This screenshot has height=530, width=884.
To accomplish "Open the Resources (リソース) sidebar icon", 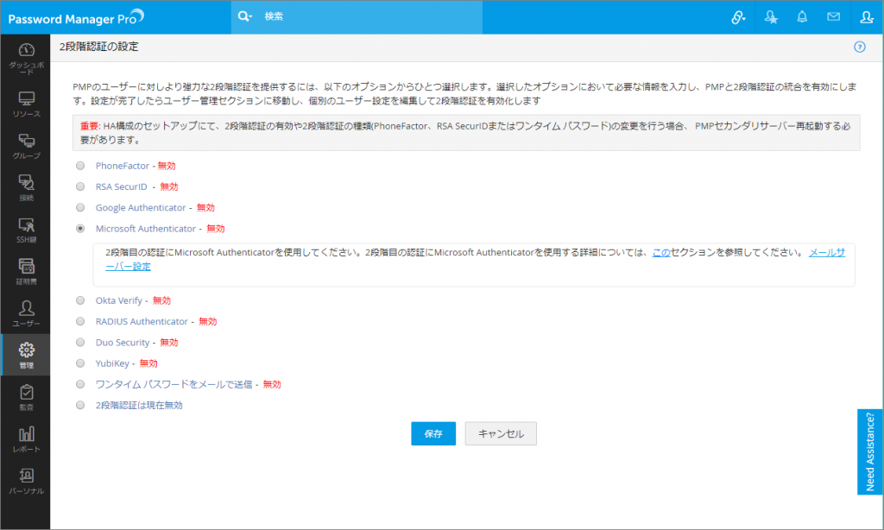I will coord(25,104).
